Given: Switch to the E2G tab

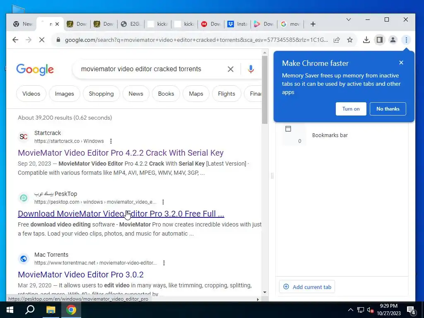Looking at the screenshot, I should 131,24.
